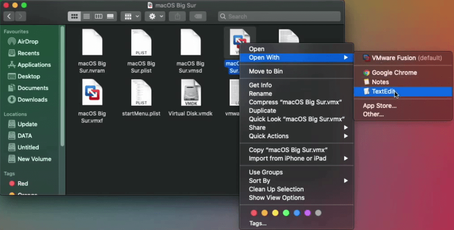This screenshot has height=230, width=454.
Task: Switch Finder to gallery view
Action: click(x=110, y=17)
